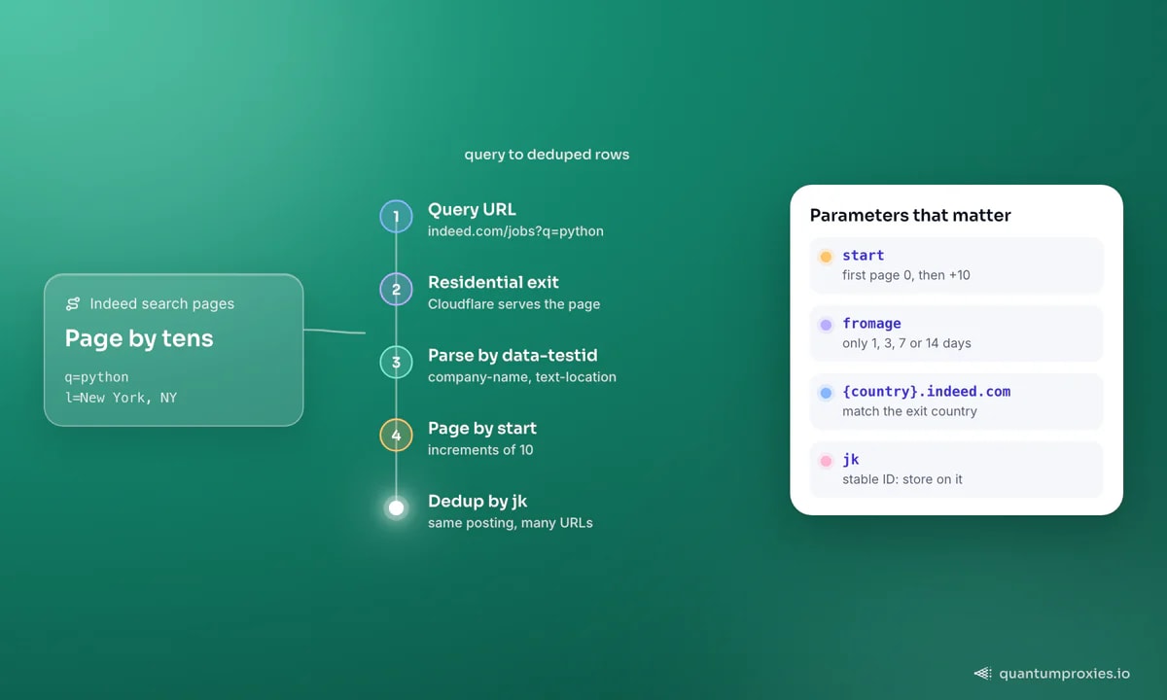
Task: Click the 'fromage' parameter name
Action: tap(871, 324)
